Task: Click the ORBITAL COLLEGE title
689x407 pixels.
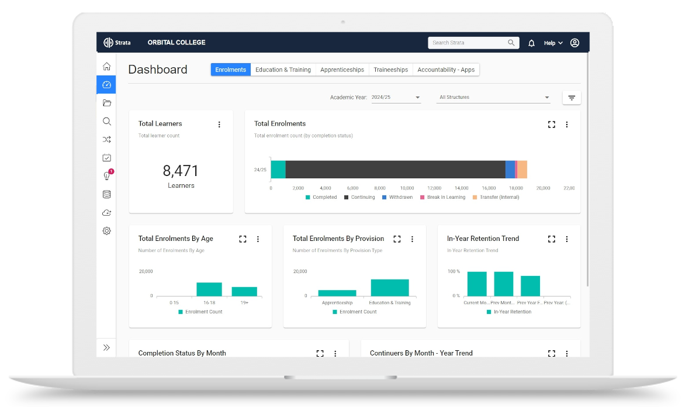Action: click(x=176, y=43)
